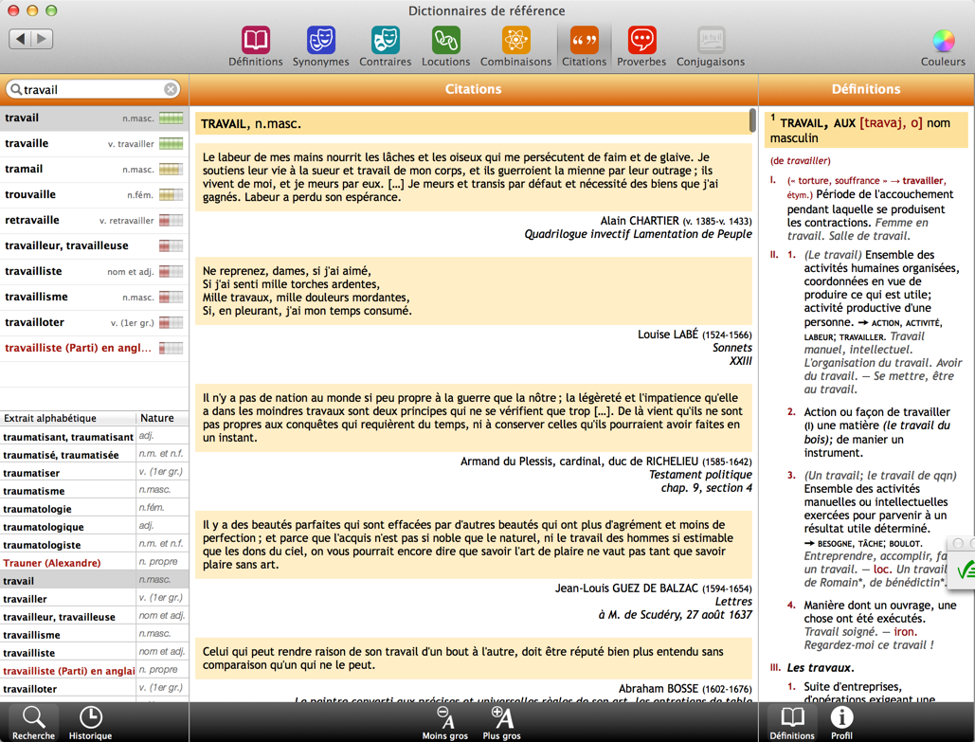Screen dimensions: 975x742
Task: Select traumatiser in alphabetical list
Action: point(94,473)
